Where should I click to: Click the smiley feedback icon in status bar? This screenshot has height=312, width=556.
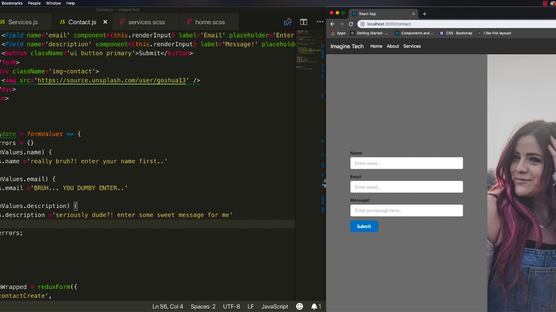point(299,306)
